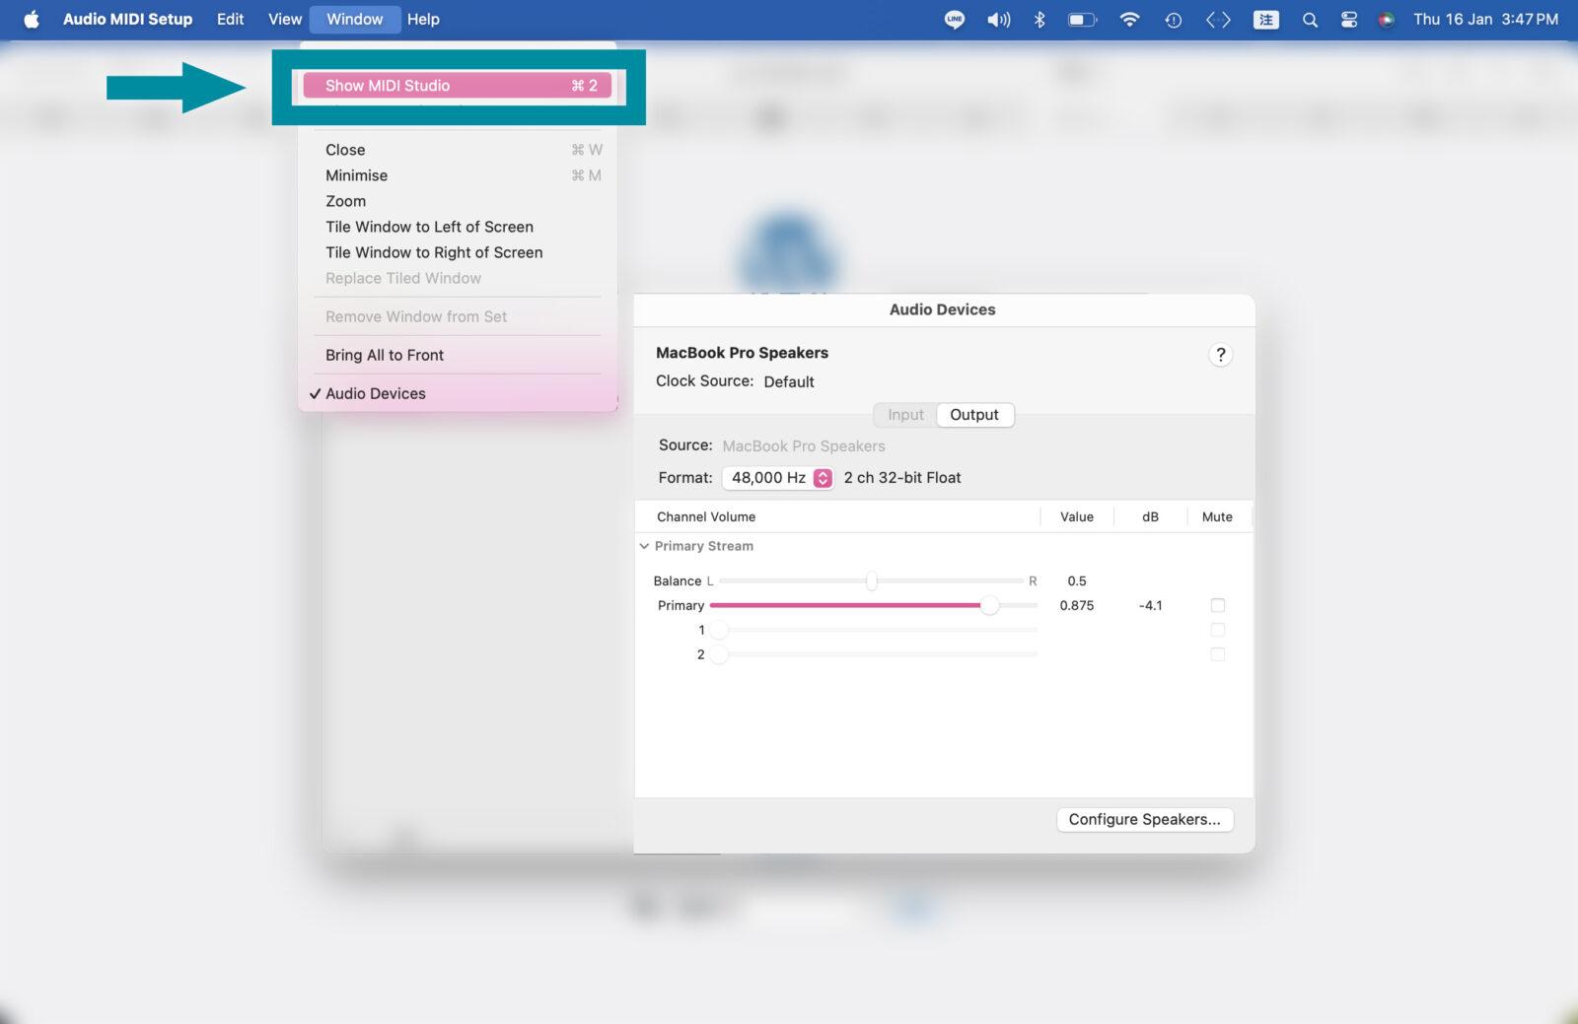
Task: Open the Wi-Fi status icon
Action: (1129, 20)
